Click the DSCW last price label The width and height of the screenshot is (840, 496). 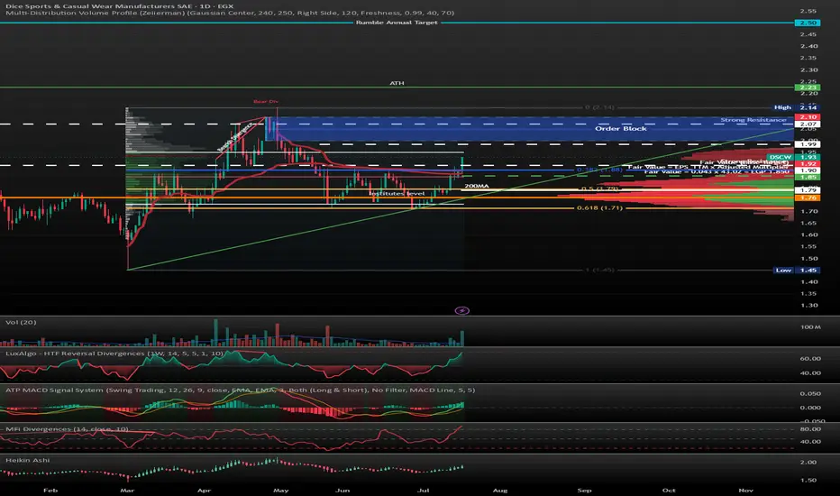(792, 157)
